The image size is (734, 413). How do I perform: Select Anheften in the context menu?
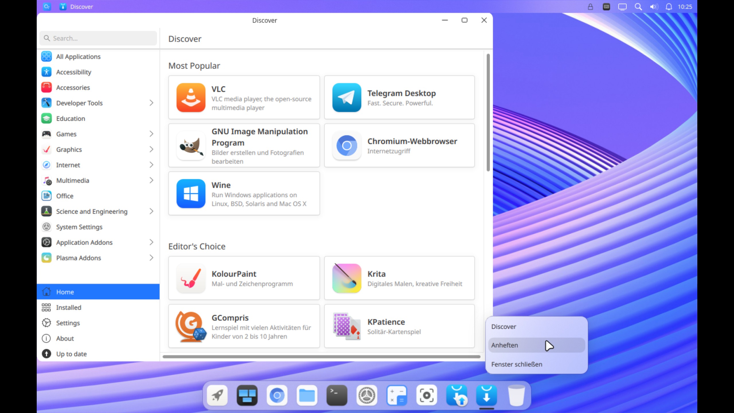coord(536,345)
